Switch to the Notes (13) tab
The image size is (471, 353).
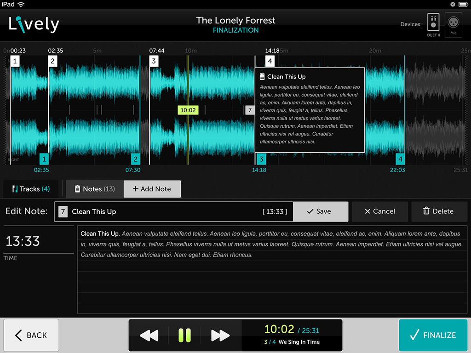[95, 189]
